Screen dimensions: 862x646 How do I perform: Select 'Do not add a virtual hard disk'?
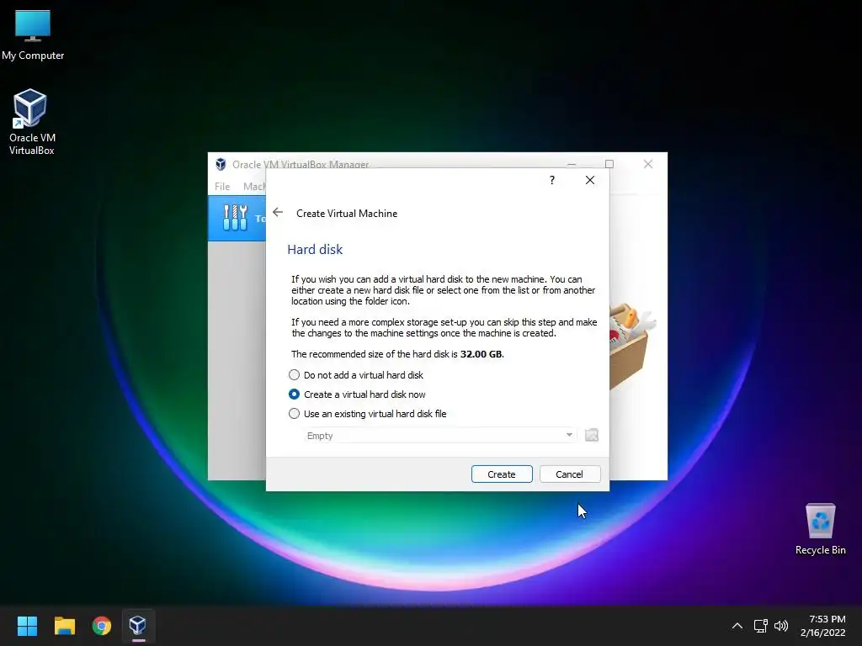(356, 375)
